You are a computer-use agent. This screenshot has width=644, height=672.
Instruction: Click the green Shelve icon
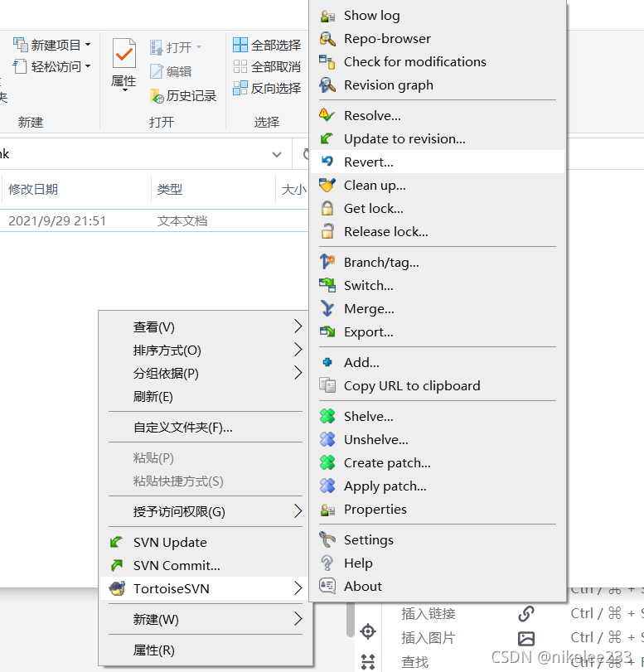(327, 416)
